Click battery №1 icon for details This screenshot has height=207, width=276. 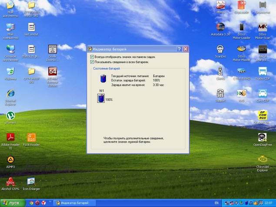[101, 99]
